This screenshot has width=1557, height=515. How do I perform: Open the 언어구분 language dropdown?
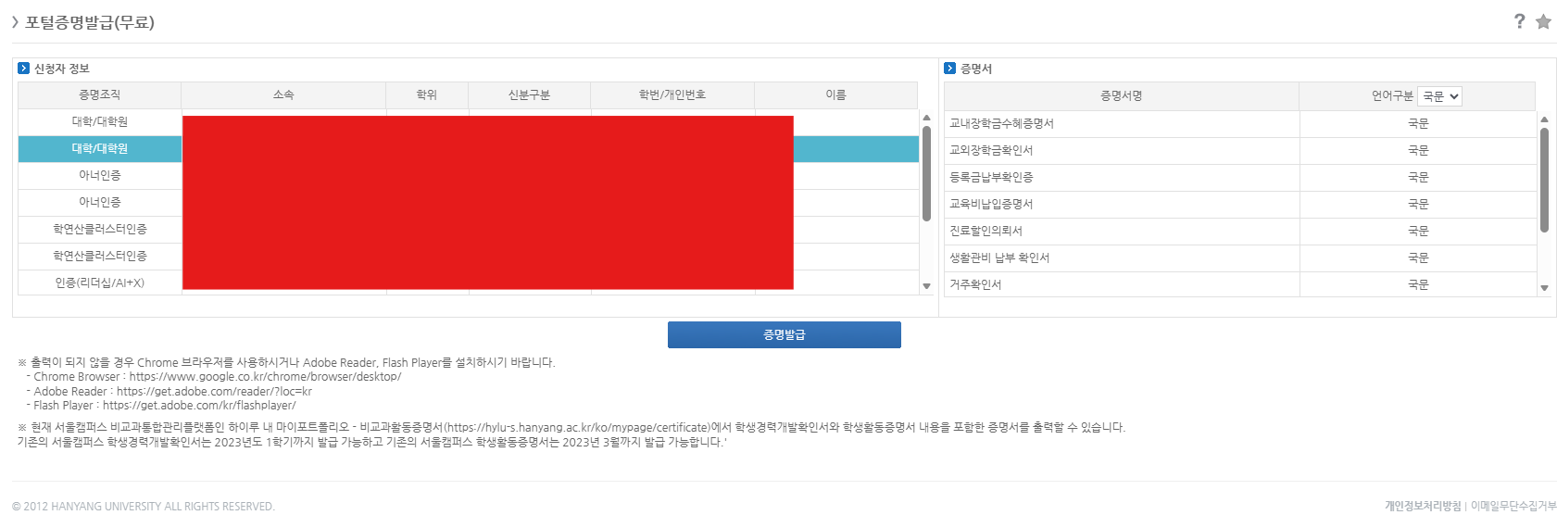click(1439, 96)
